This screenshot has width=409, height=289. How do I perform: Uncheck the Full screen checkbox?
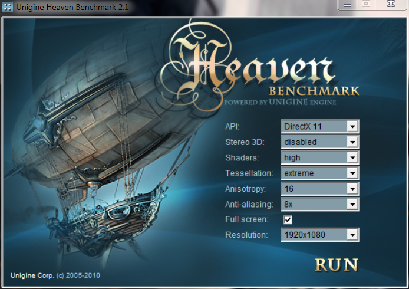(x=288, y=219)
